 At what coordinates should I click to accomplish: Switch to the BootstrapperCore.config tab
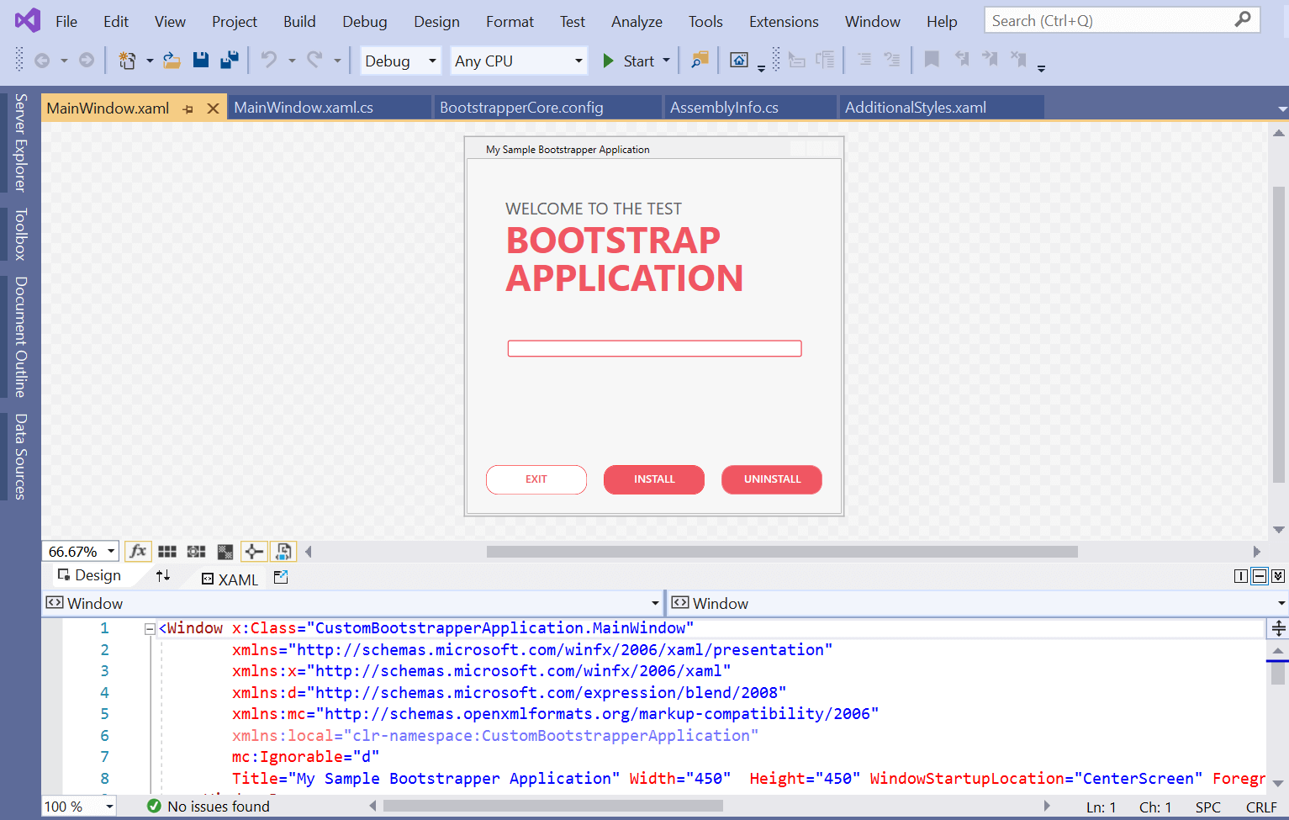click(x=521, y=108)
